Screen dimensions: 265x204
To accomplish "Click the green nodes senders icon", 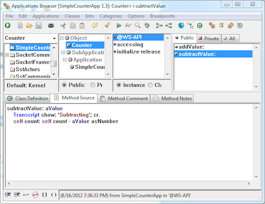I will point(159,25).
